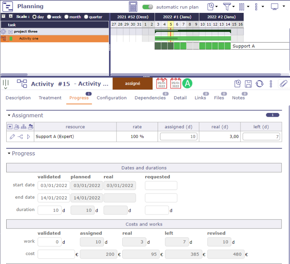Viewport: 290px width, 264px height.
Task: Click the green Activity one Gantt bar
Action: point(193,39)
